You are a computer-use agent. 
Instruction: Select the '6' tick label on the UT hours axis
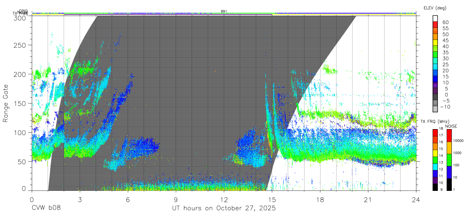[128, 200]
